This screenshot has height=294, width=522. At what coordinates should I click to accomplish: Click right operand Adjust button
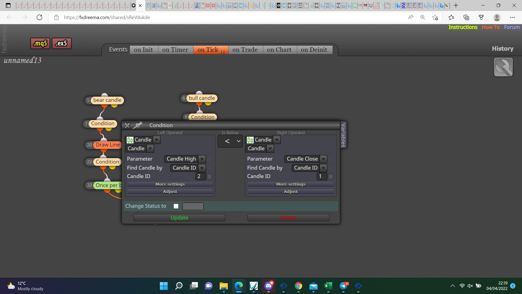coord(291,192)
